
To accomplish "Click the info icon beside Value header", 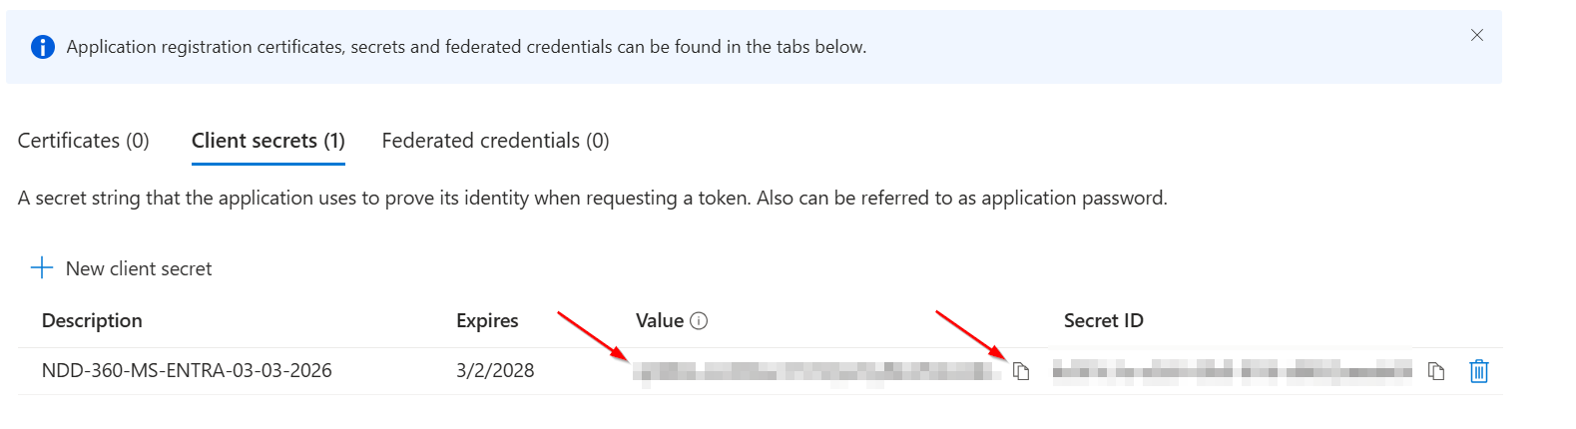I will [699, 321].
